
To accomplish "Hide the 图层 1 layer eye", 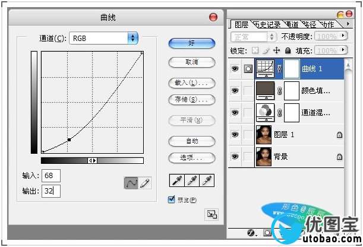I will 235,135.
